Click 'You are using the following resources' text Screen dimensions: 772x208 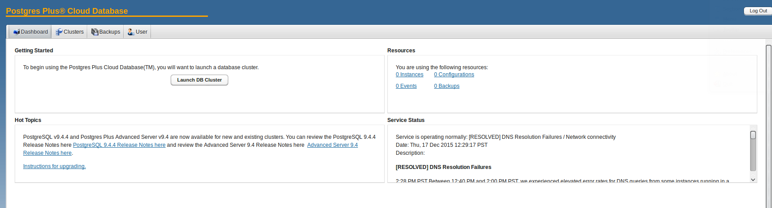442,67
